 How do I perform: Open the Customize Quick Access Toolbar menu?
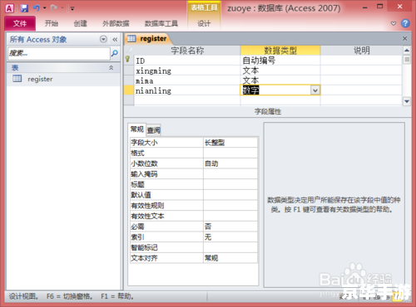point(72,8)
